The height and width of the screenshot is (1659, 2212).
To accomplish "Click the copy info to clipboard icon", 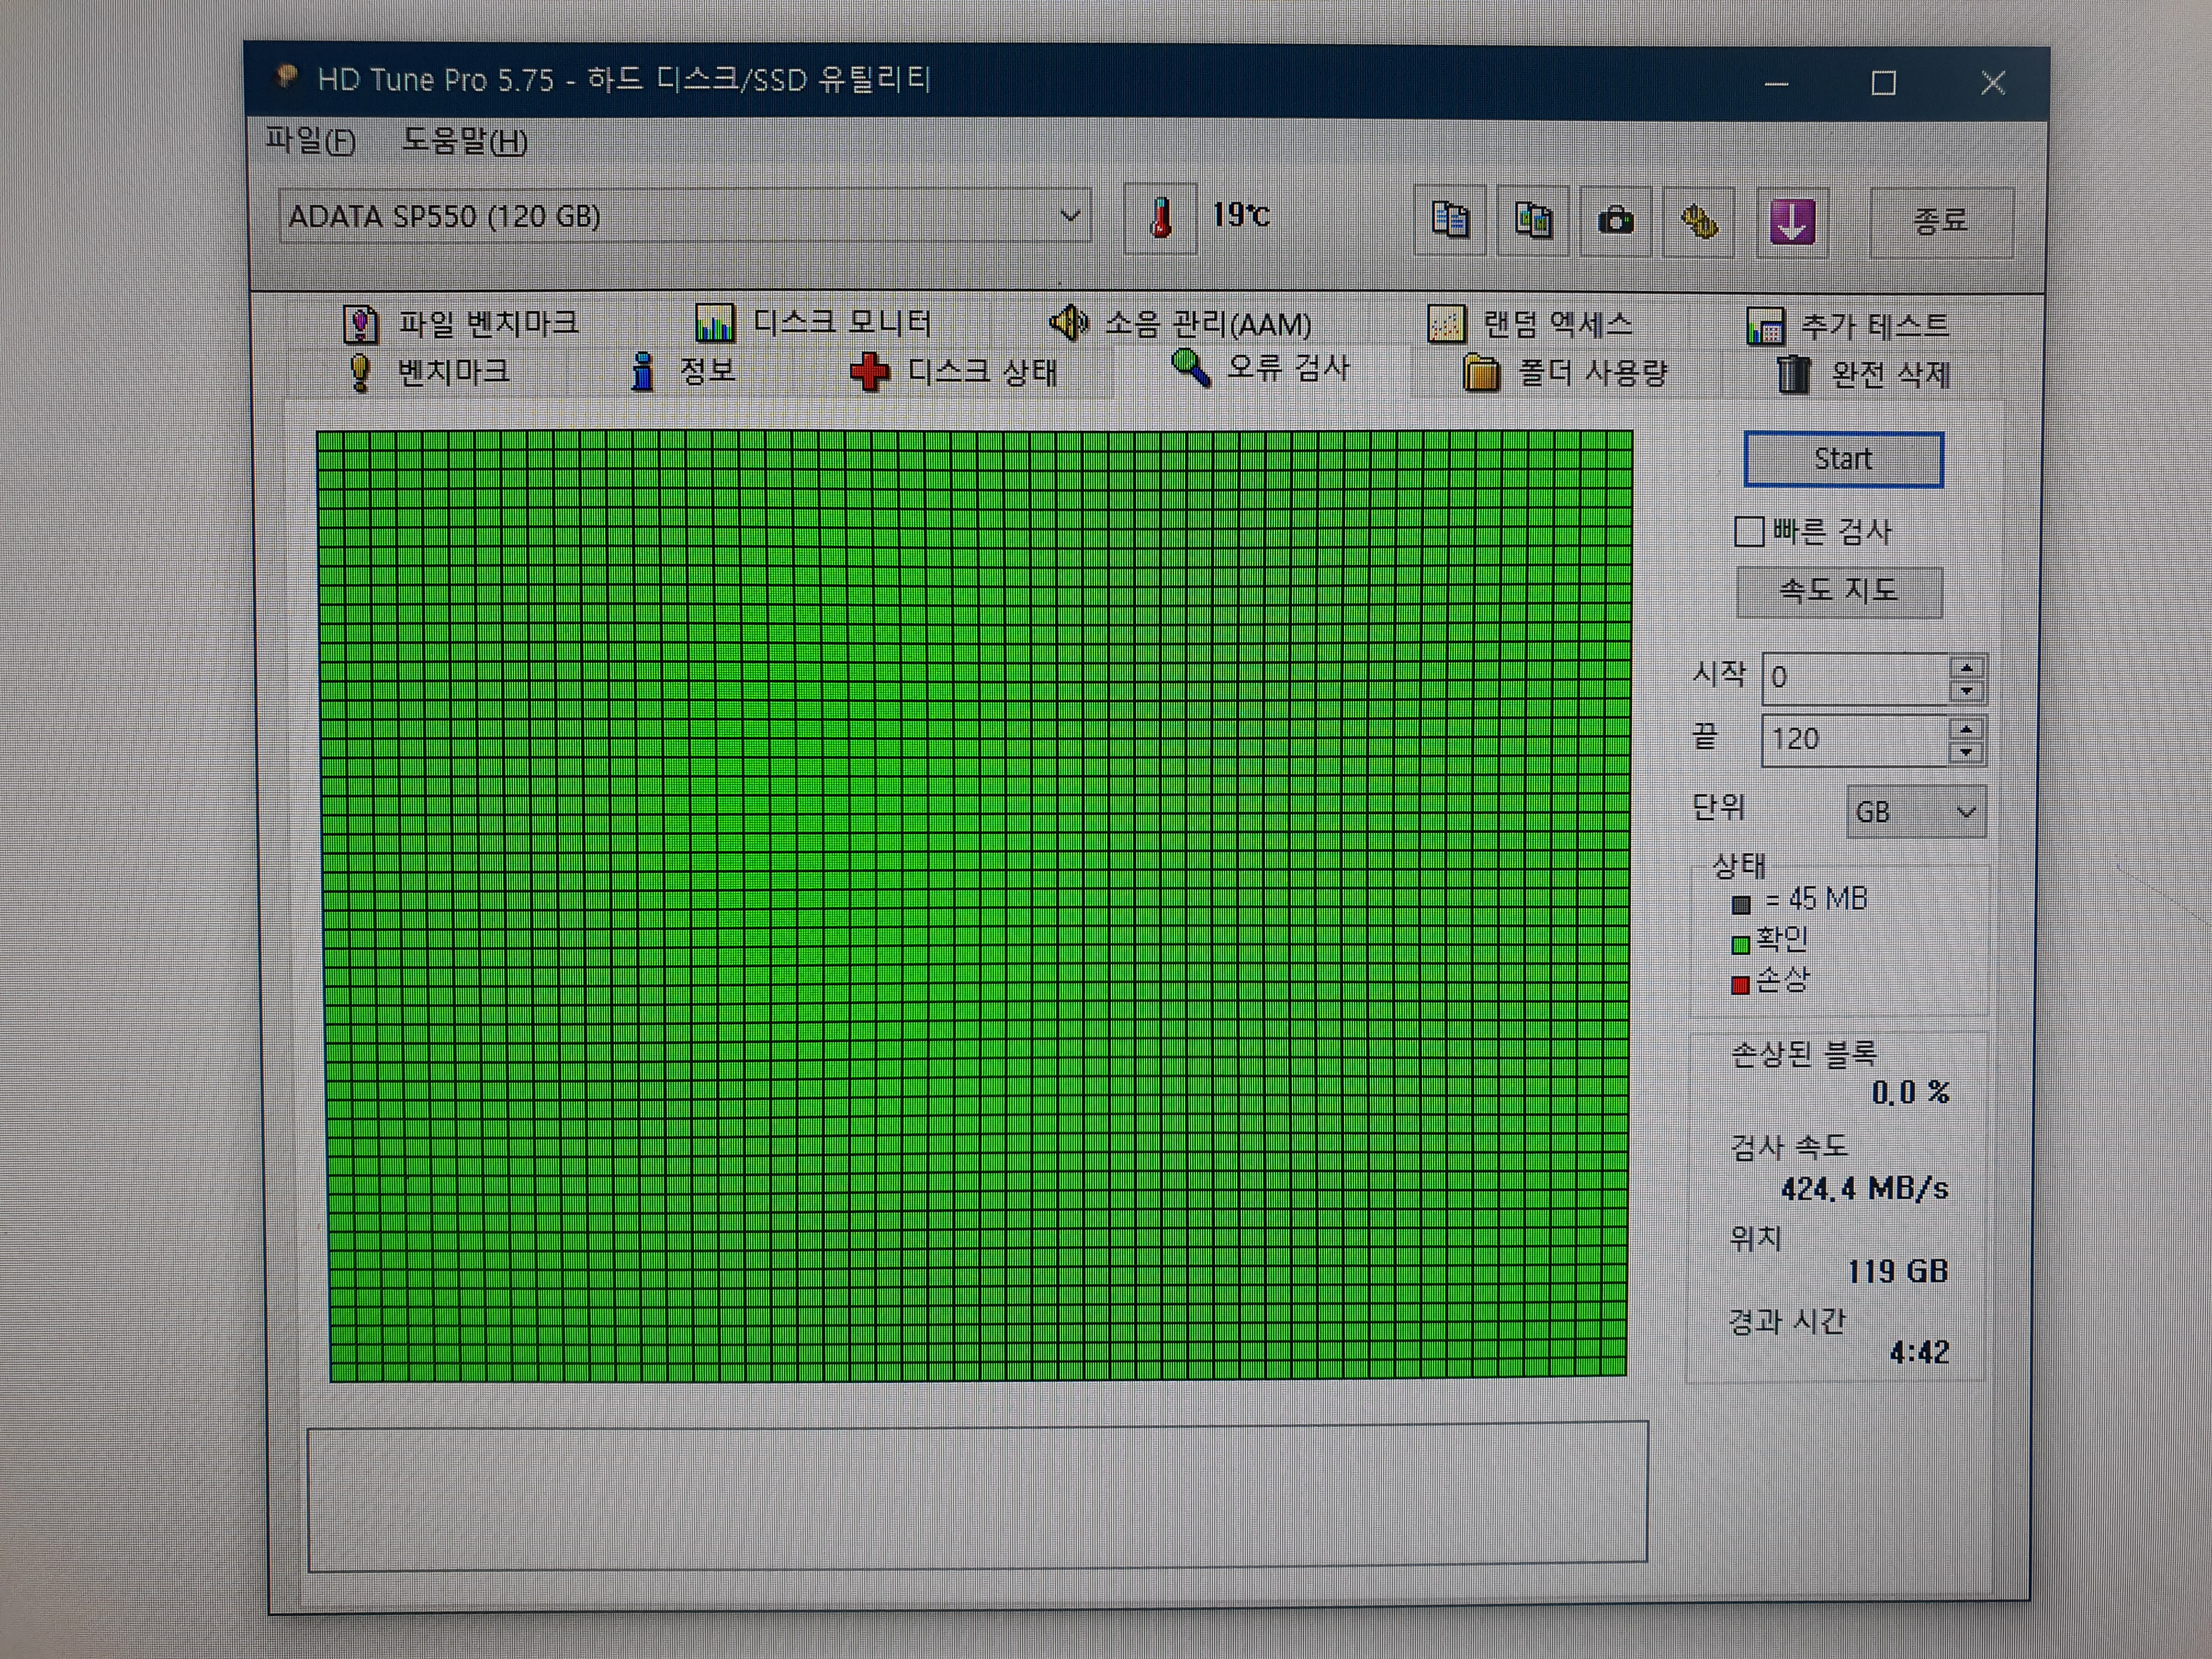I will pos(1450,219).
